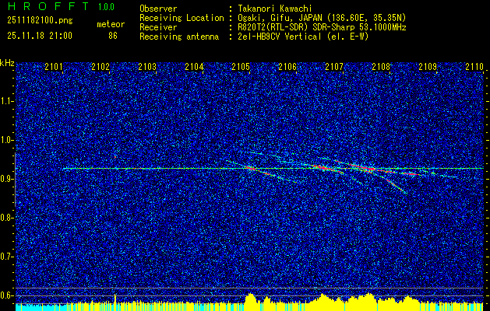Image resolution: width=490 pixels, height=311 pixels.
Task: Click the date stamp 25.11.18 21:00
Action: click(40, 36)
